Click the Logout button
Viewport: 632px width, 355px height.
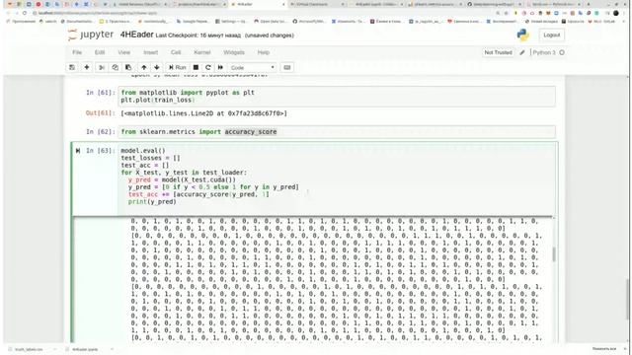[552, 35]
